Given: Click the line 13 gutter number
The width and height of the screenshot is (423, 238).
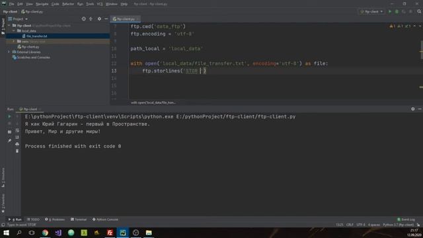Looking at the screenshot, I should coord(114,71).
